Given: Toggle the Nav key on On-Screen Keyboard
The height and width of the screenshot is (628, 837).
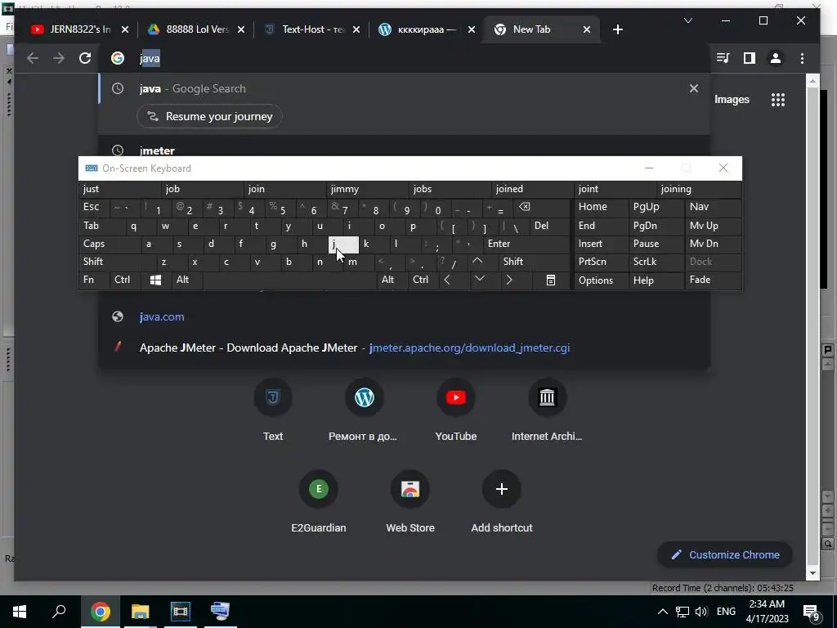Looking at the screenshot, I should tap(713, 207).
